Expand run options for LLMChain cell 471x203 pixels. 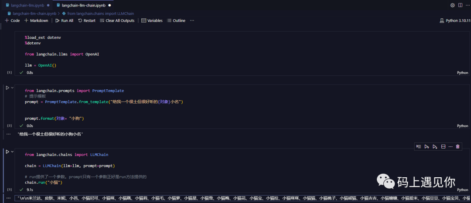[13, 152]
